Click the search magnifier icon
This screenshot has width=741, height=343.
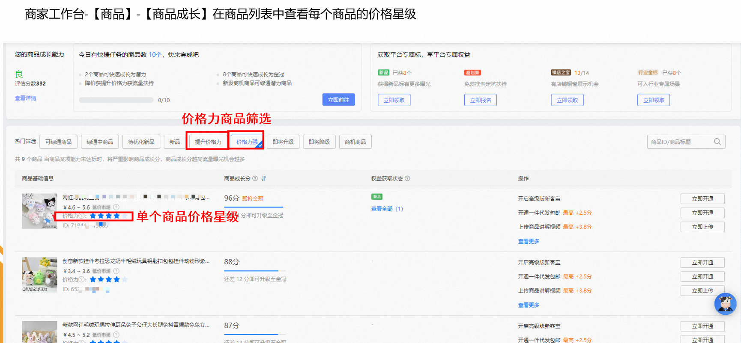click(x=717, y=142)
